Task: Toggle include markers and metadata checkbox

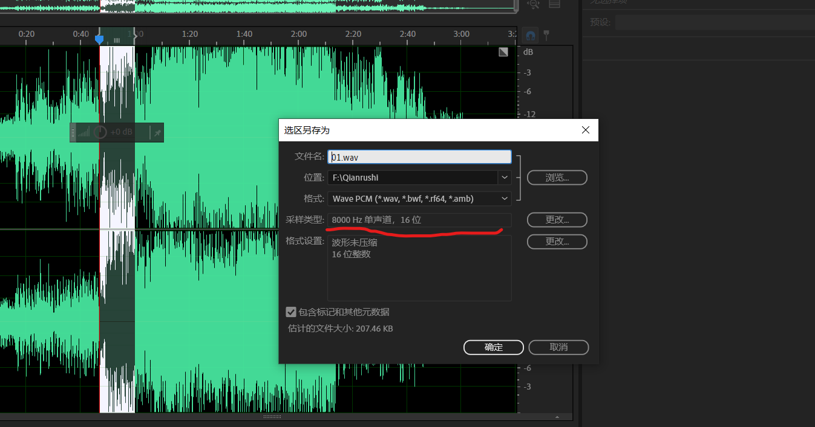Action: [x=291, y=312]
